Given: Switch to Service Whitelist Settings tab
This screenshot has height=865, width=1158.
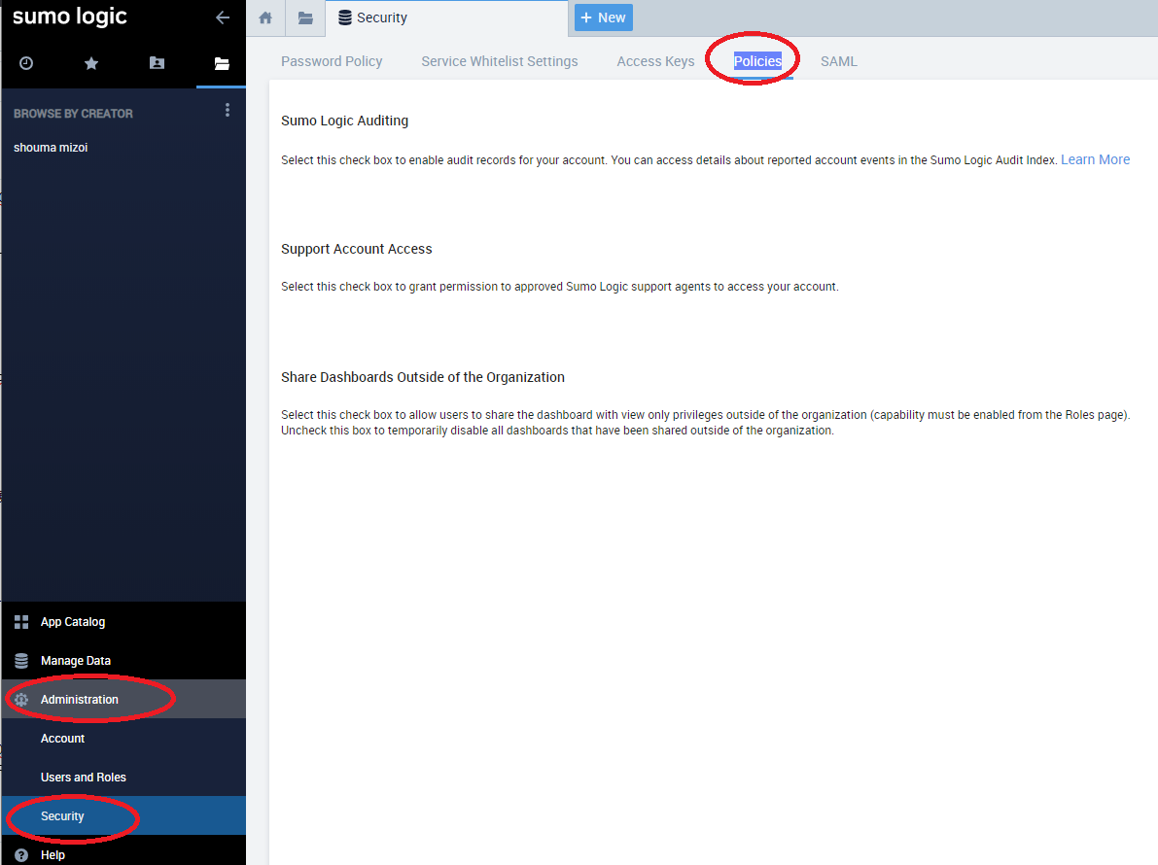Looking at the screenshot, I should [499, 61].
